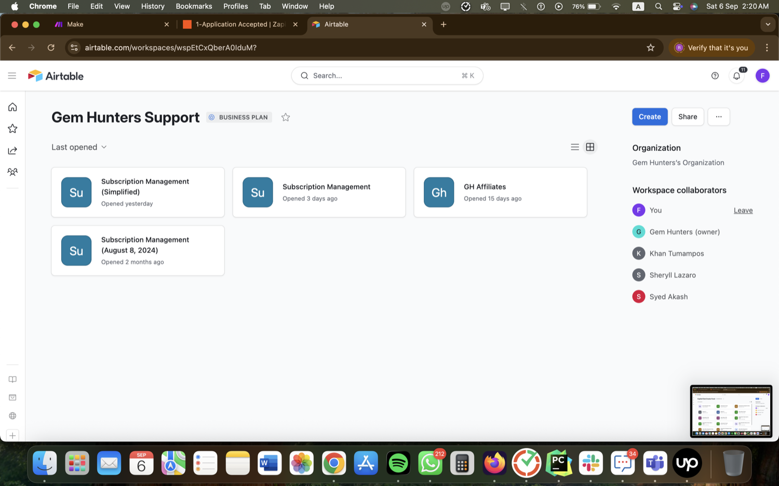
Task: View site information icon in address bar
Action: pyautogui.click(x=74, y=48)
